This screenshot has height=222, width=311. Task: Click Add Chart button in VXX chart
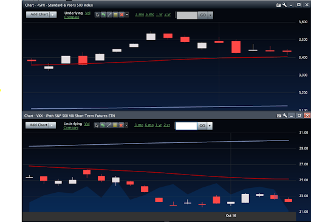click(x=37, y=125)
